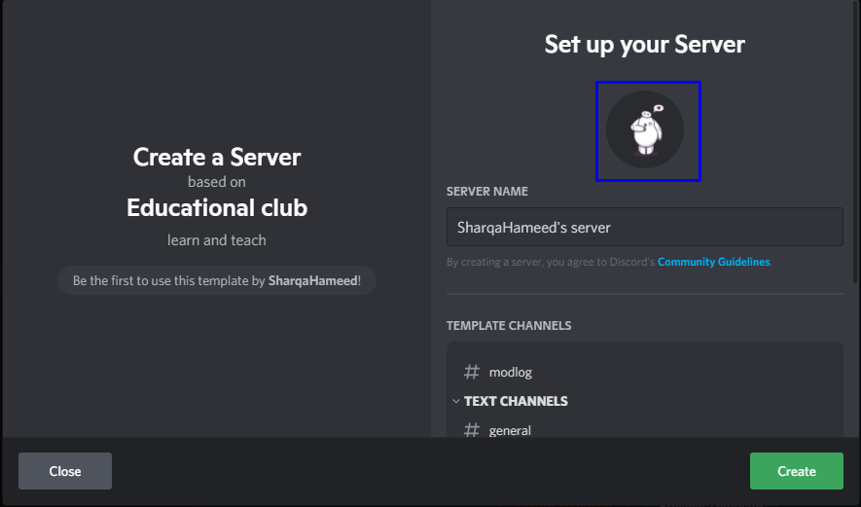This screenshot has height=507, width=861.
Task: Click the scrollbar on the setup panel
Action: (x=856, y=143)
